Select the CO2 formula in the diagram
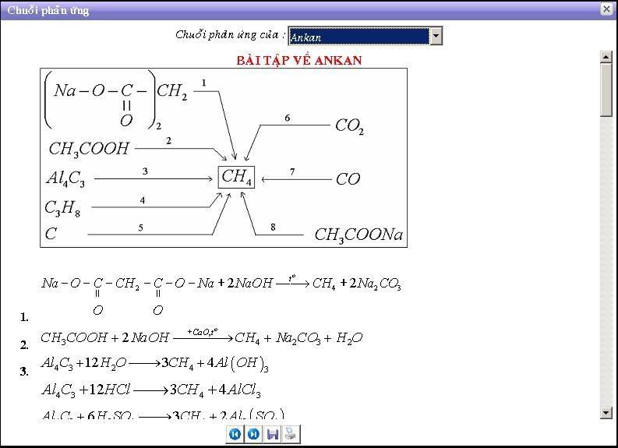The image size is (618, 448). 349,126
